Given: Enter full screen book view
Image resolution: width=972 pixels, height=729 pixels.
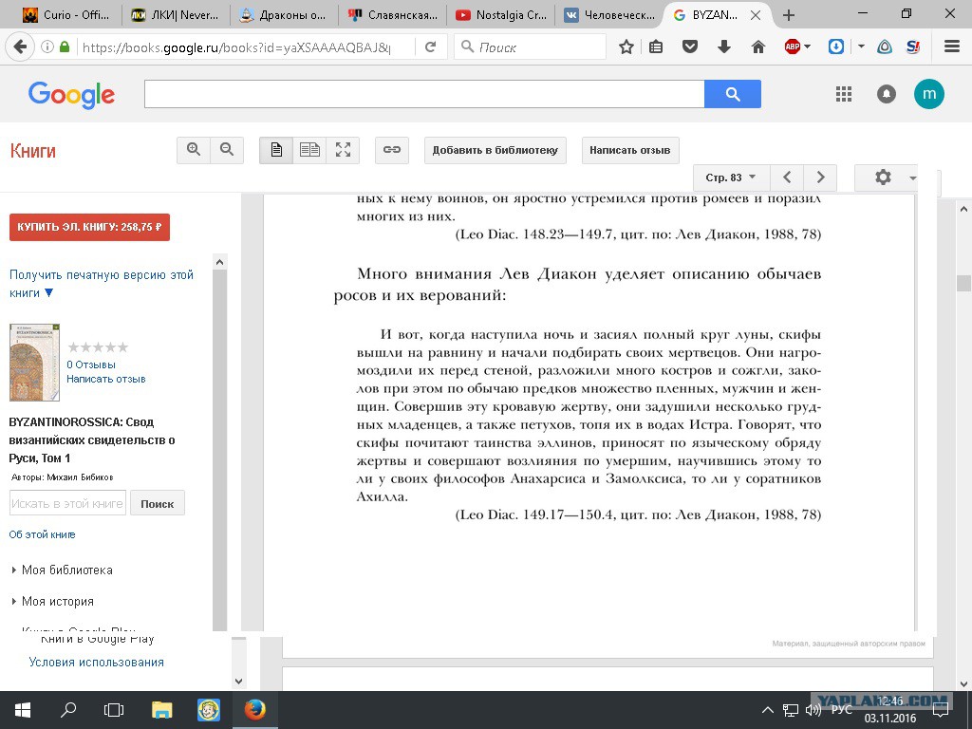Looking at the screenshot, I should 343,150.
